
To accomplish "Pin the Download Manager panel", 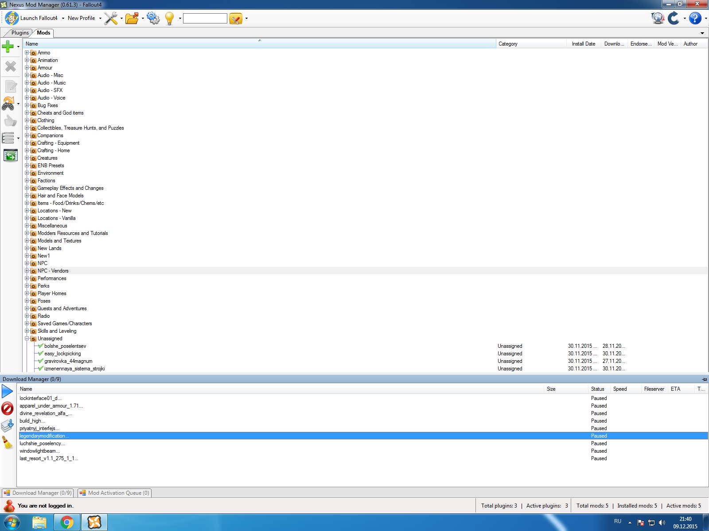I will [x=704, y=379].
